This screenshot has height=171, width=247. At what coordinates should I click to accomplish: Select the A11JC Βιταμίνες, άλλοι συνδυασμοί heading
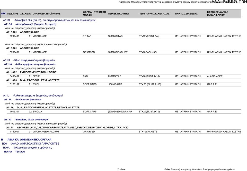pyautogui.click(x=26, y=120)
